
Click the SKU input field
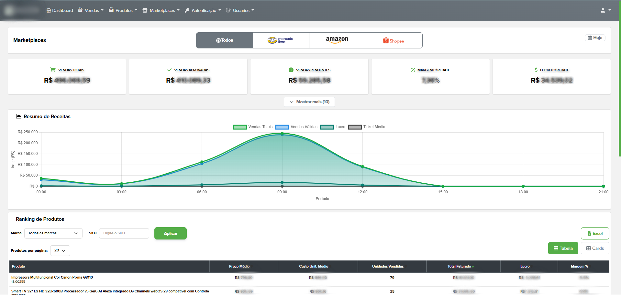[124, 233]
